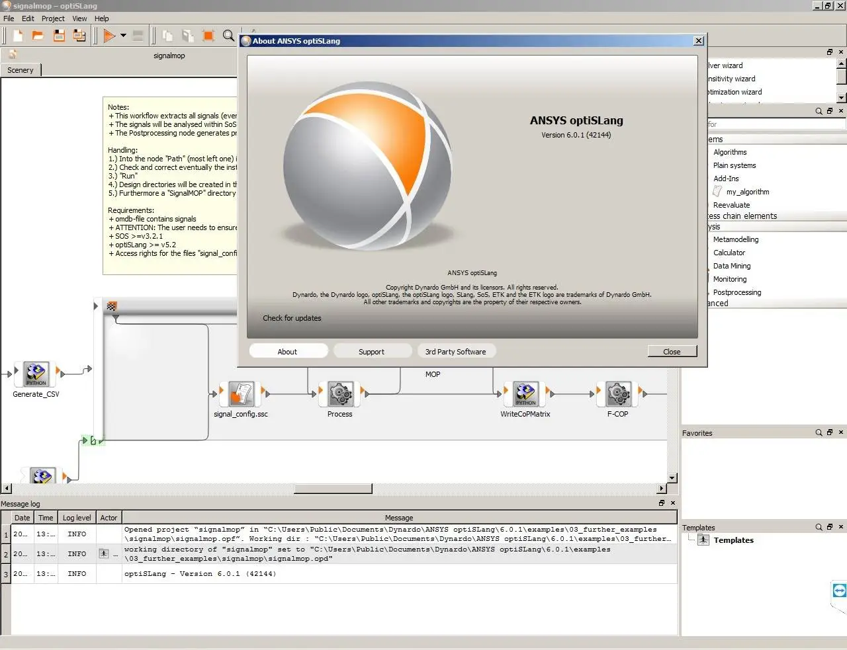Image resolution: width=847 pixels, height=650 pixels.
Task: Select the Process gear node icon
Action: pos(340,393)
